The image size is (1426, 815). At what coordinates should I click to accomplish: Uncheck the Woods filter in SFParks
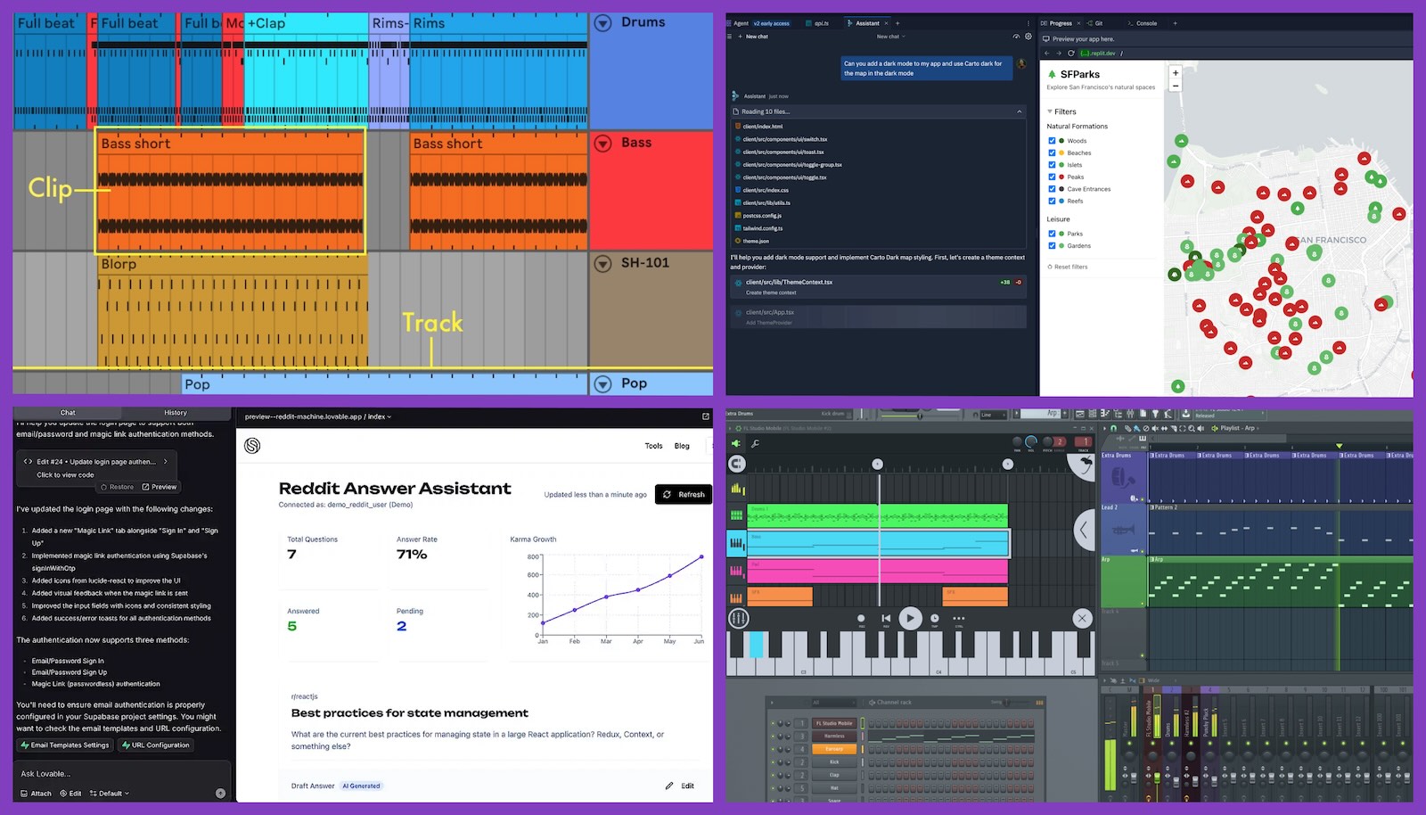[x=1052, y=141]
